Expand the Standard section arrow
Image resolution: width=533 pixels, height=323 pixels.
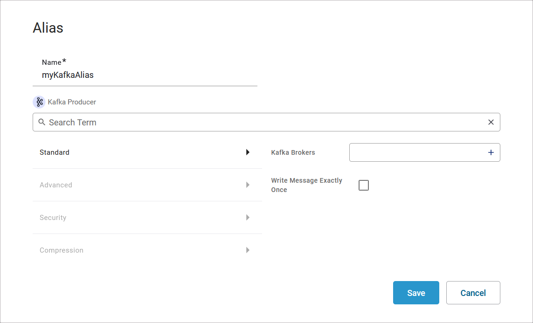(248, 152)
